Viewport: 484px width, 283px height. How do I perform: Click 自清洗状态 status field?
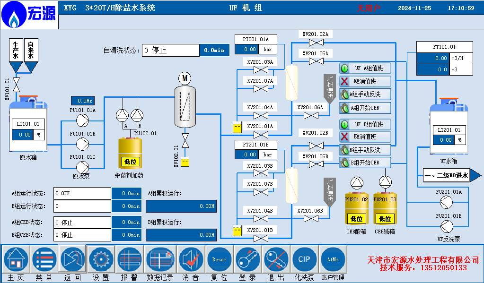(171, 50)
